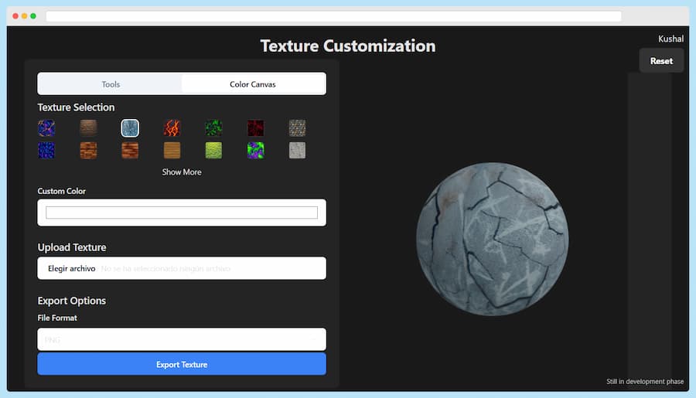
Task: Choose the dark green mossy texture
Action: tap(213, 128)
